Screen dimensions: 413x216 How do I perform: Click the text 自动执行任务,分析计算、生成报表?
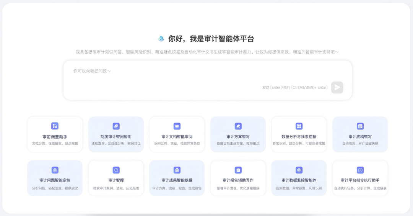[360, 188]
